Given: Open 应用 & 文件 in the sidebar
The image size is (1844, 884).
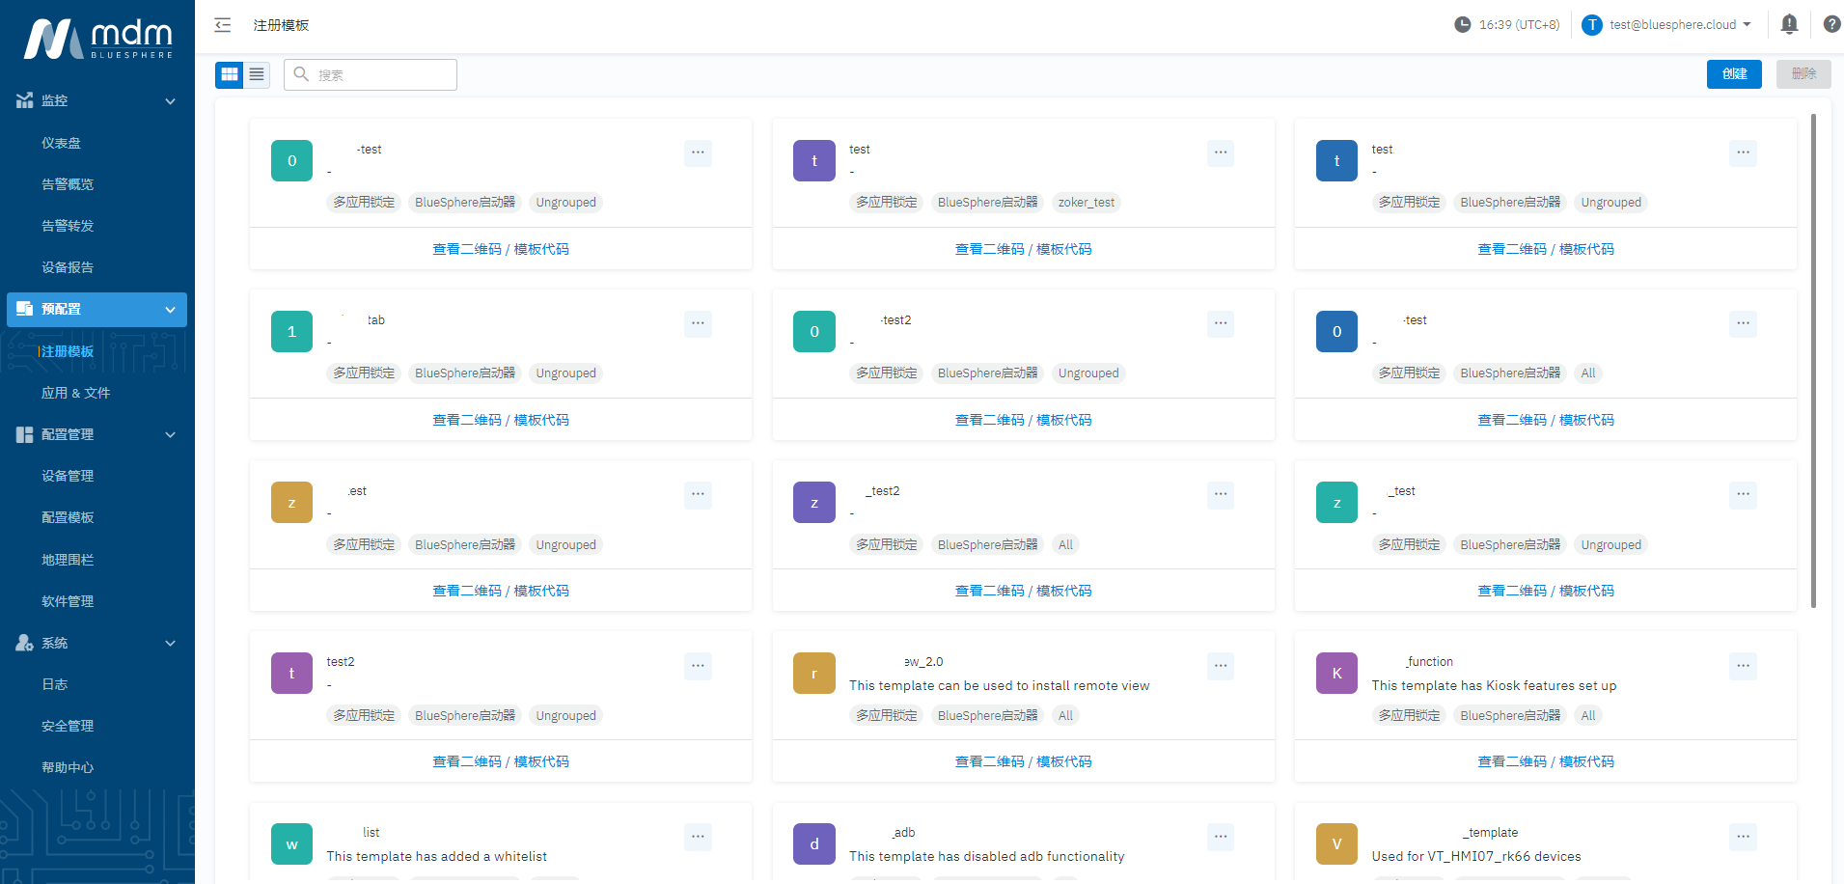Looking at the screenshot, I should [x=75, y=393].
